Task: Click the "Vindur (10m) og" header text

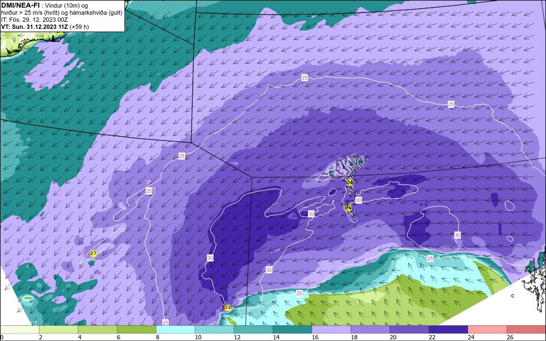Action: tap(67, 5)
